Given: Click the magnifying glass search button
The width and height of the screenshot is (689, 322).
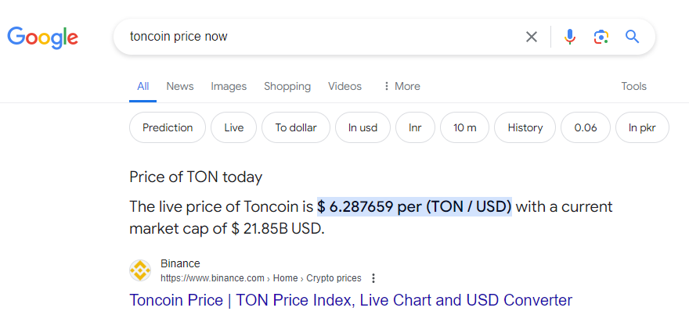Looking at the screenshot, I should pyautogui.click(x=633, y=37).
